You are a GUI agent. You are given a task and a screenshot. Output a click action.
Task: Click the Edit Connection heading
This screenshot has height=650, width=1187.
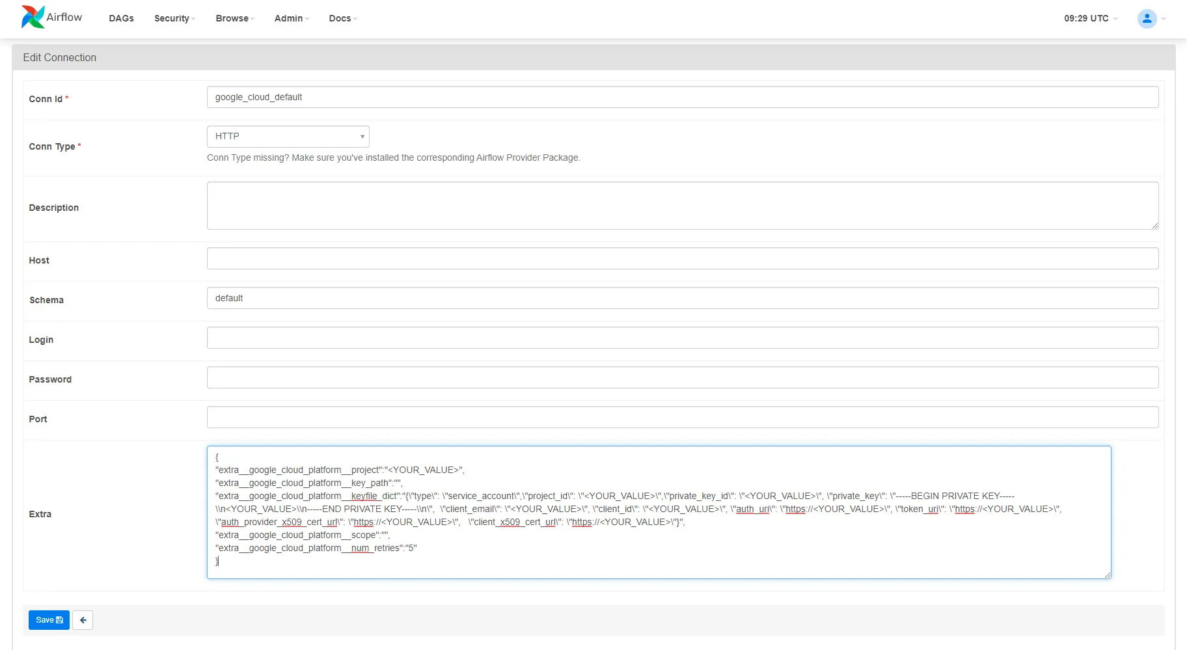pyautogui.click(x=60, y=57)
